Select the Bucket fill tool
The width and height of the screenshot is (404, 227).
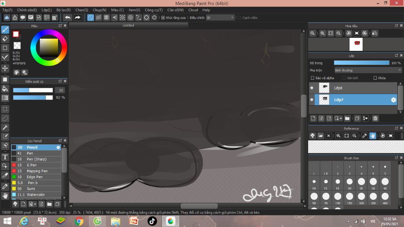[5, 89]
